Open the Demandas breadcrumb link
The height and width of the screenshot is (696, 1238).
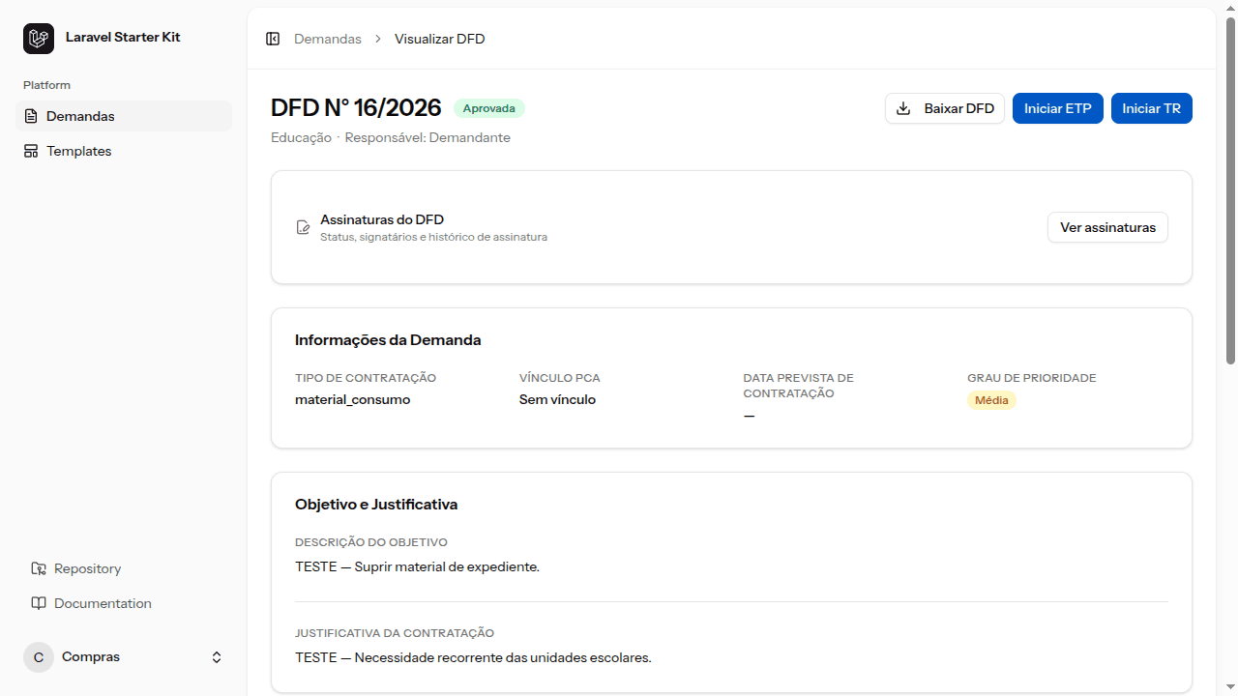(328, 39)
